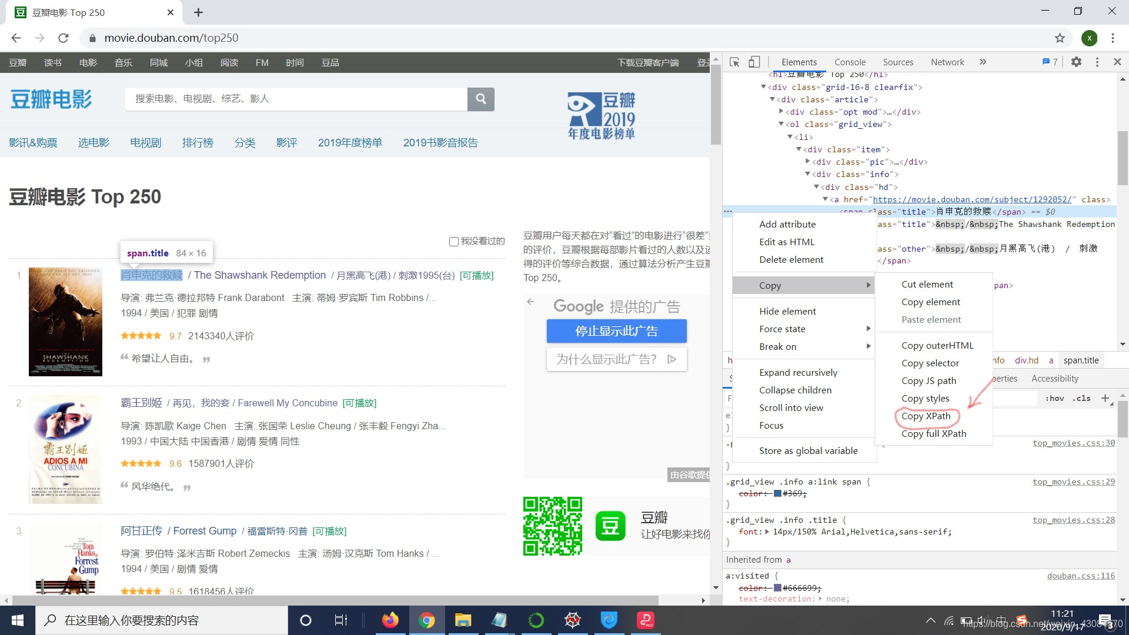This screenshot has height=635, width=1129.
Task: Collapse the div class grid-16-8 clearfix node
Action: pyautogui.click(x=763, y=87)
